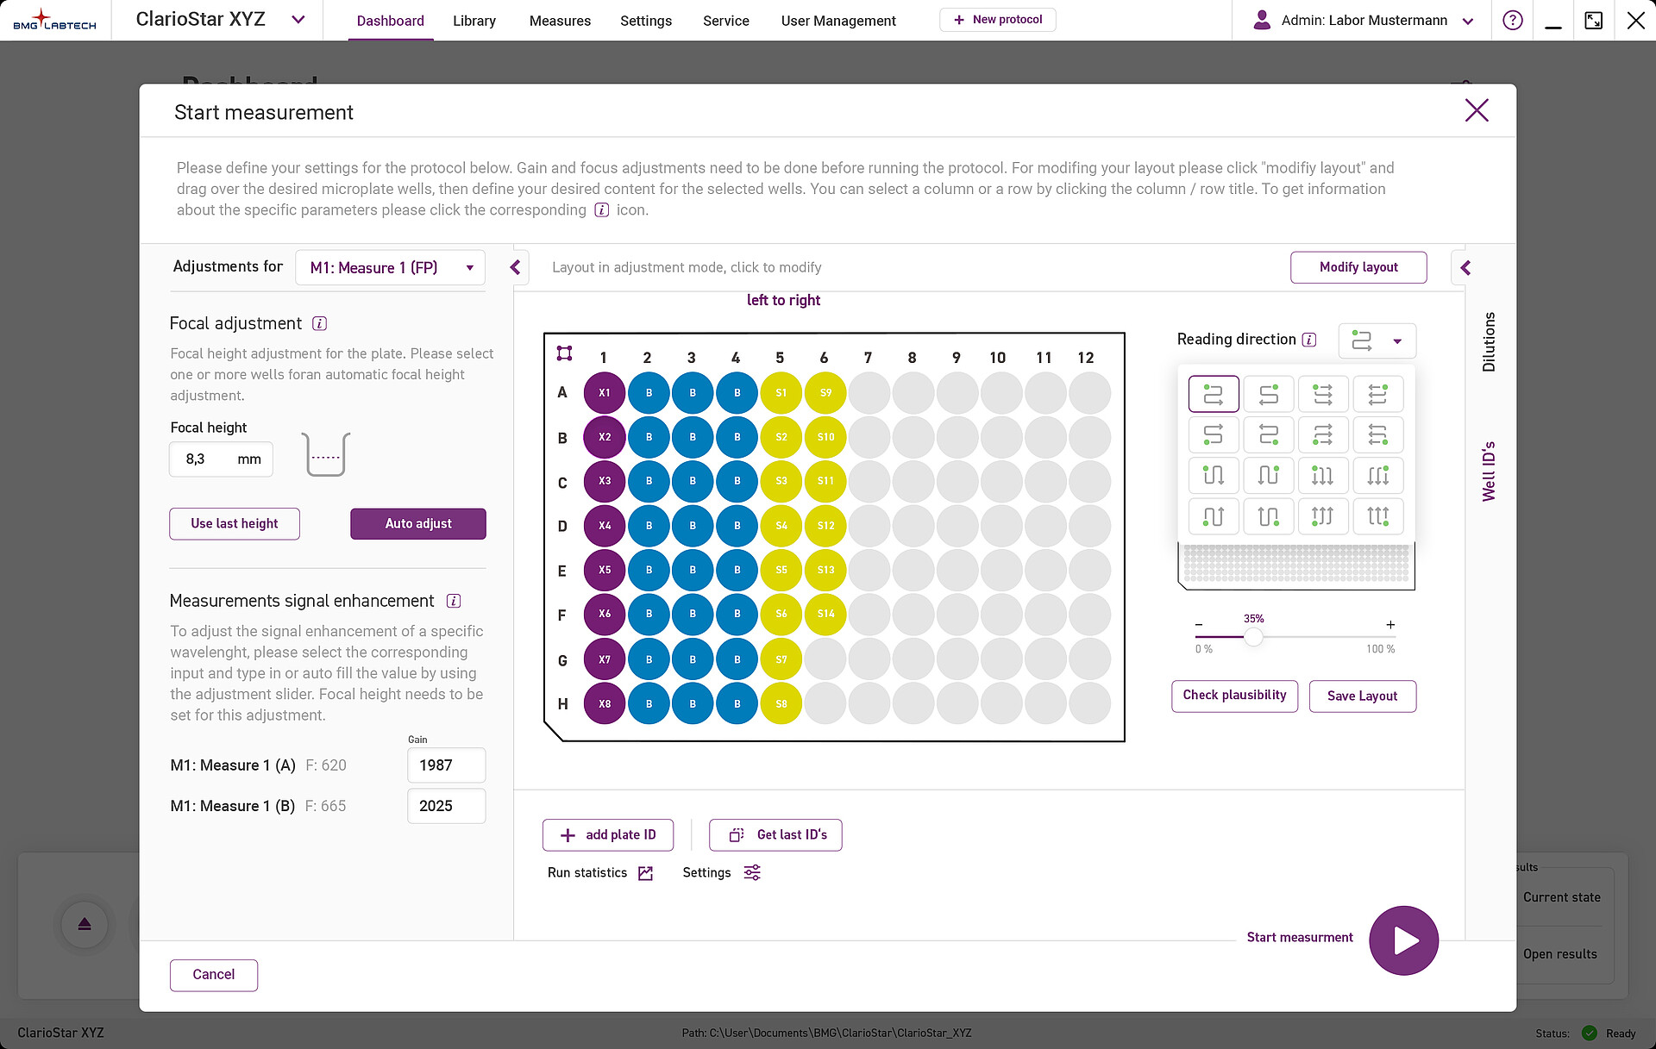Select horizontal serpentine reading from top-left corner
This screenshot has width=1656, height=1049.
[1214, 394]
